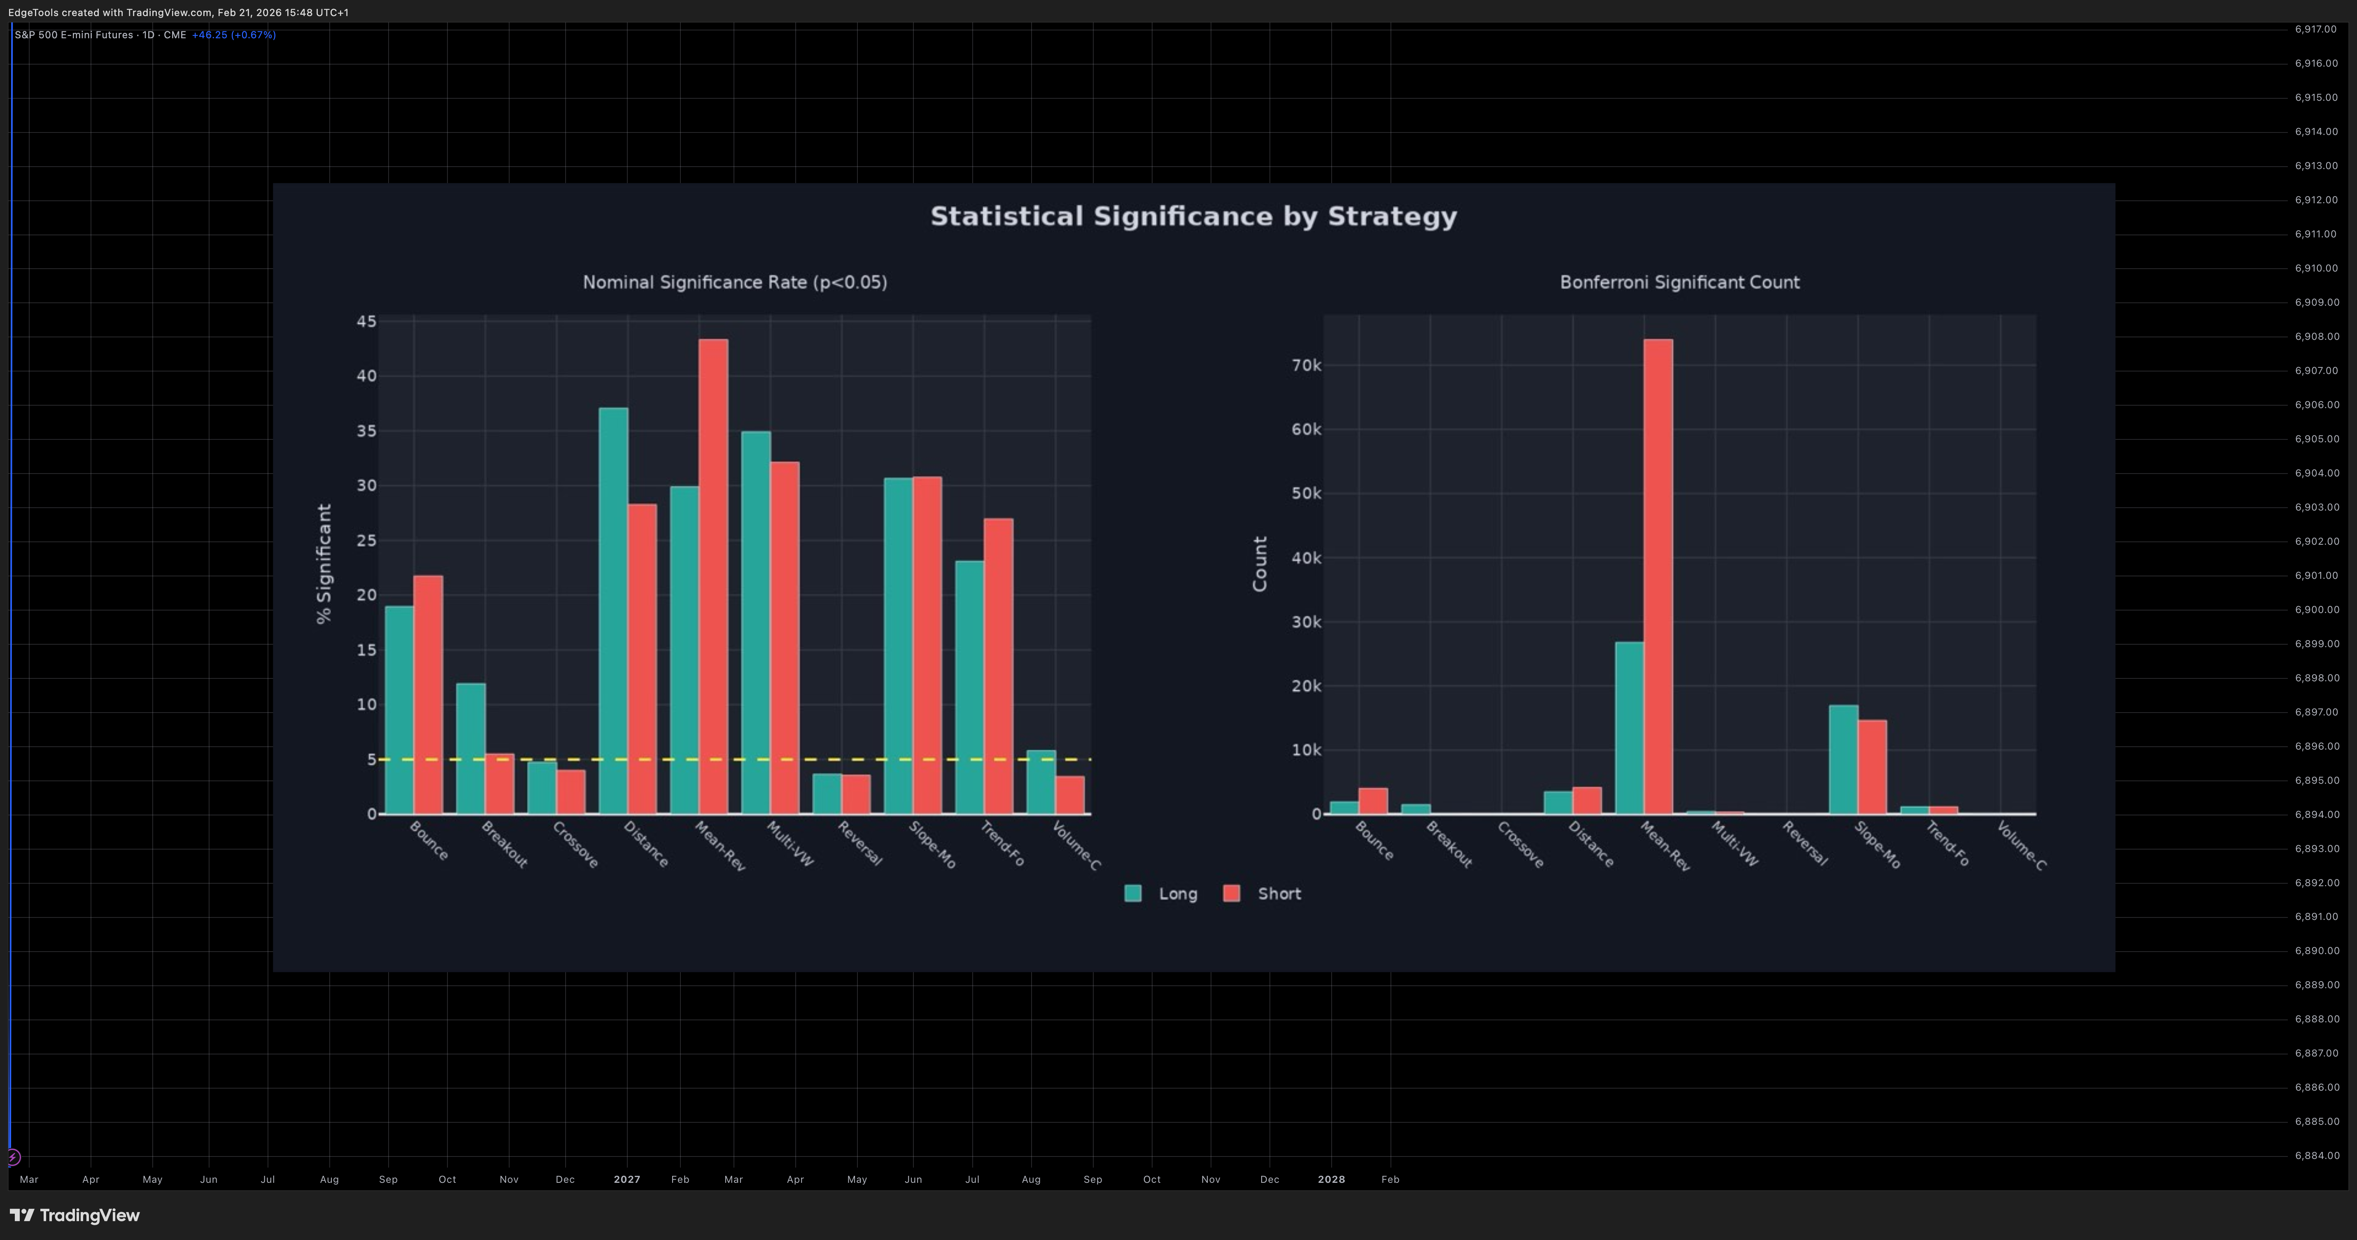Click the 6,917.00 price scale label
The image size is (2357, 1240).
click(2316, 29)
